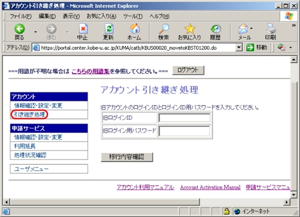Click the page icon in address bar
This screenshot has height=217, width=300.
(x=36, y=47)
